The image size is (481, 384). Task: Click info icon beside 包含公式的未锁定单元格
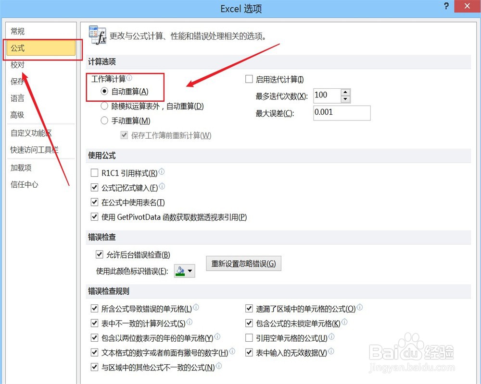(344, 322)
